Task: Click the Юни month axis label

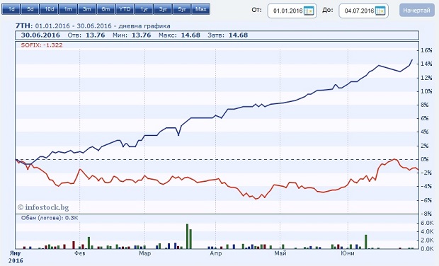Action: click(348, 253)
